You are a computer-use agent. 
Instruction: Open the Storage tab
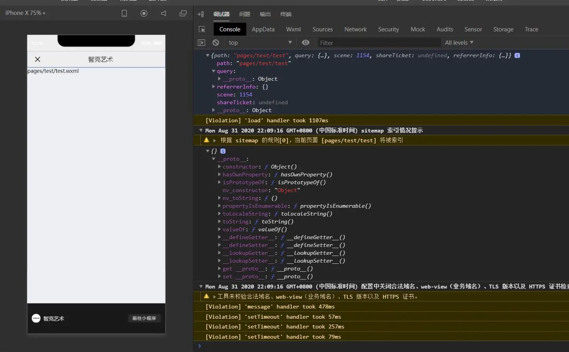click(x=504, y=29)
